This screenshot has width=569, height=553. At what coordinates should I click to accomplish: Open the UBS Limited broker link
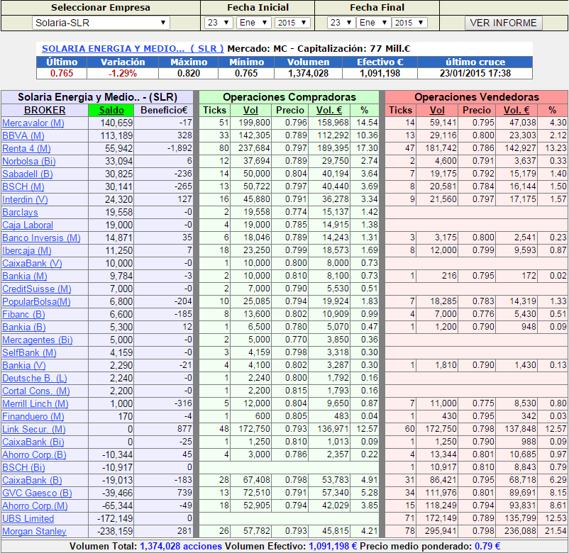28,519
